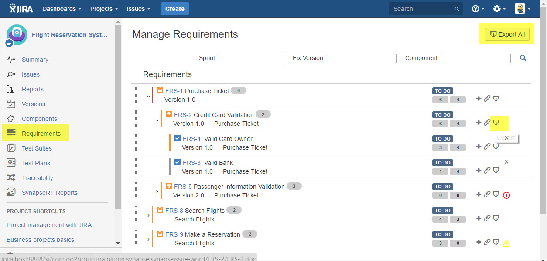Click the add plus icon for FRS-1
This screenshot has height=261, width=547.
click(x=479, y=99)
